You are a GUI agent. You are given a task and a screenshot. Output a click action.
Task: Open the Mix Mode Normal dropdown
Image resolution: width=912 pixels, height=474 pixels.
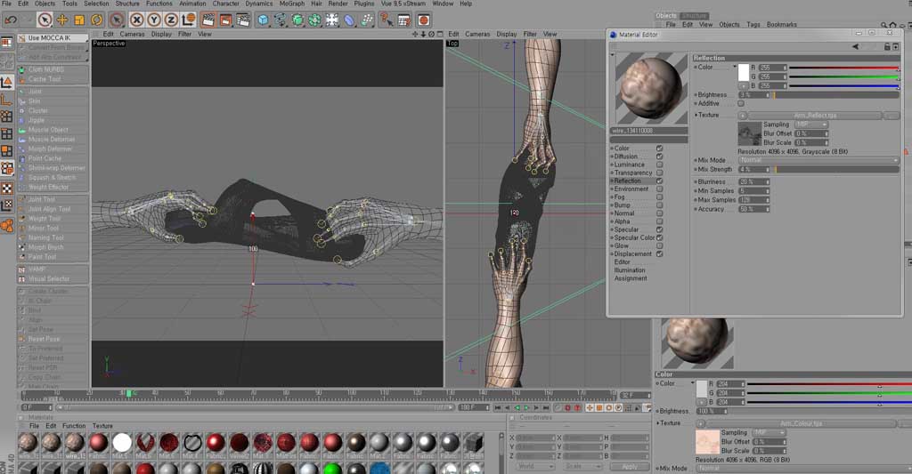coord(819,160)
